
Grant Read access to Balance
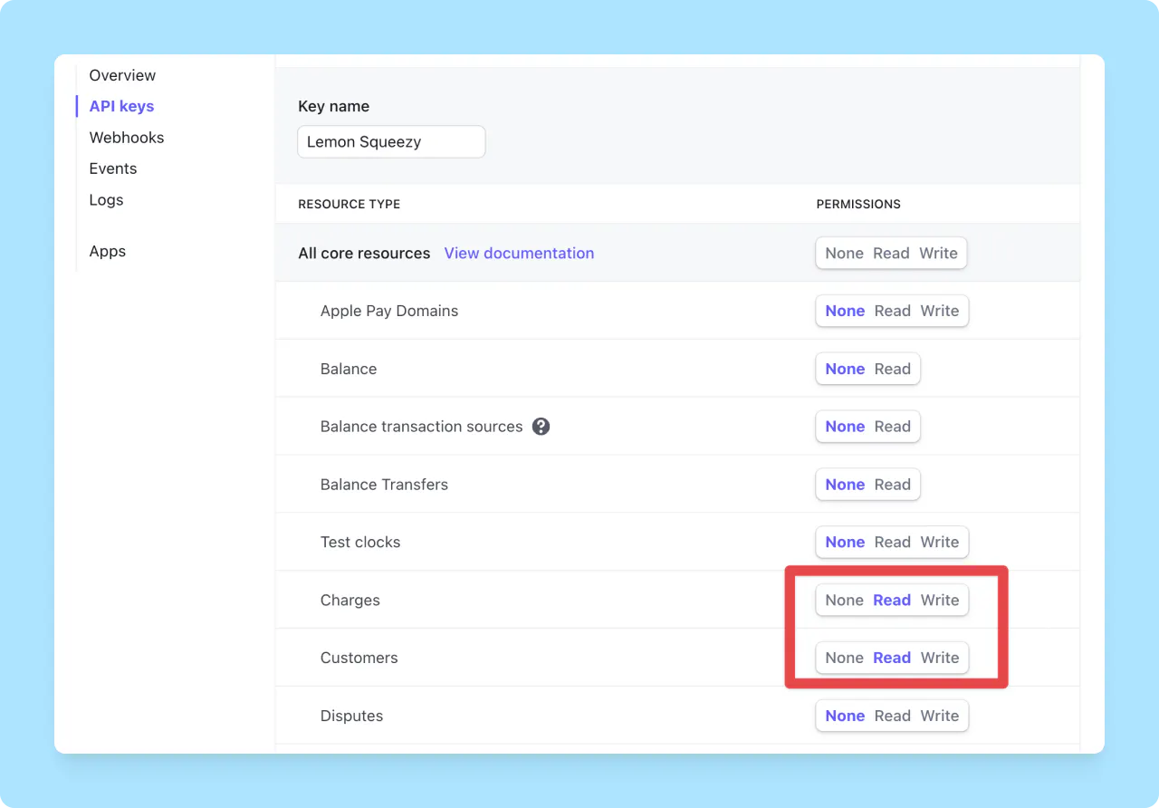tap(892, 369)
